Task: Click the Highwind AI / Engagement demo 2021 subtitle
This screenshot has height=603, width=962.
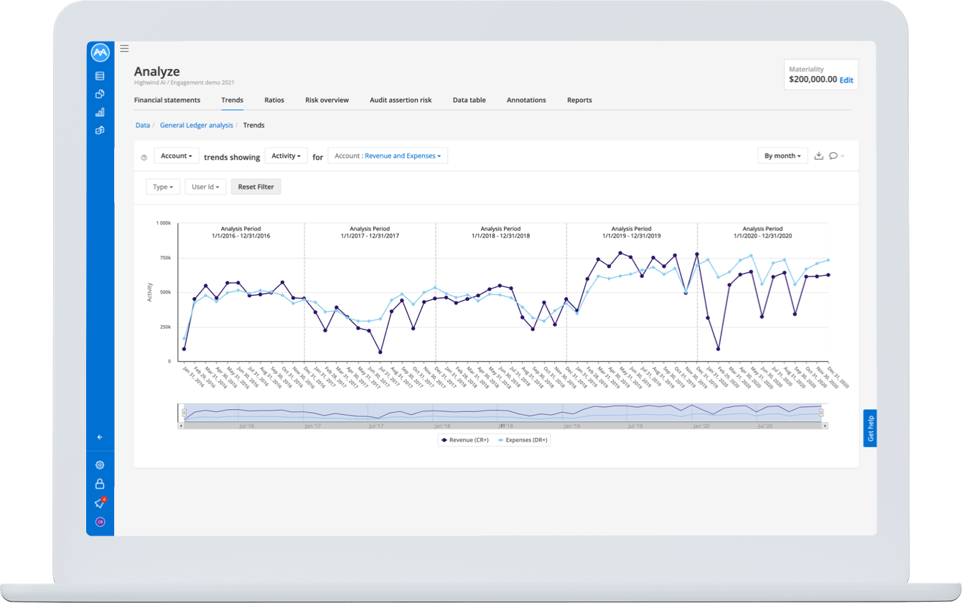Action: (184, 83)
